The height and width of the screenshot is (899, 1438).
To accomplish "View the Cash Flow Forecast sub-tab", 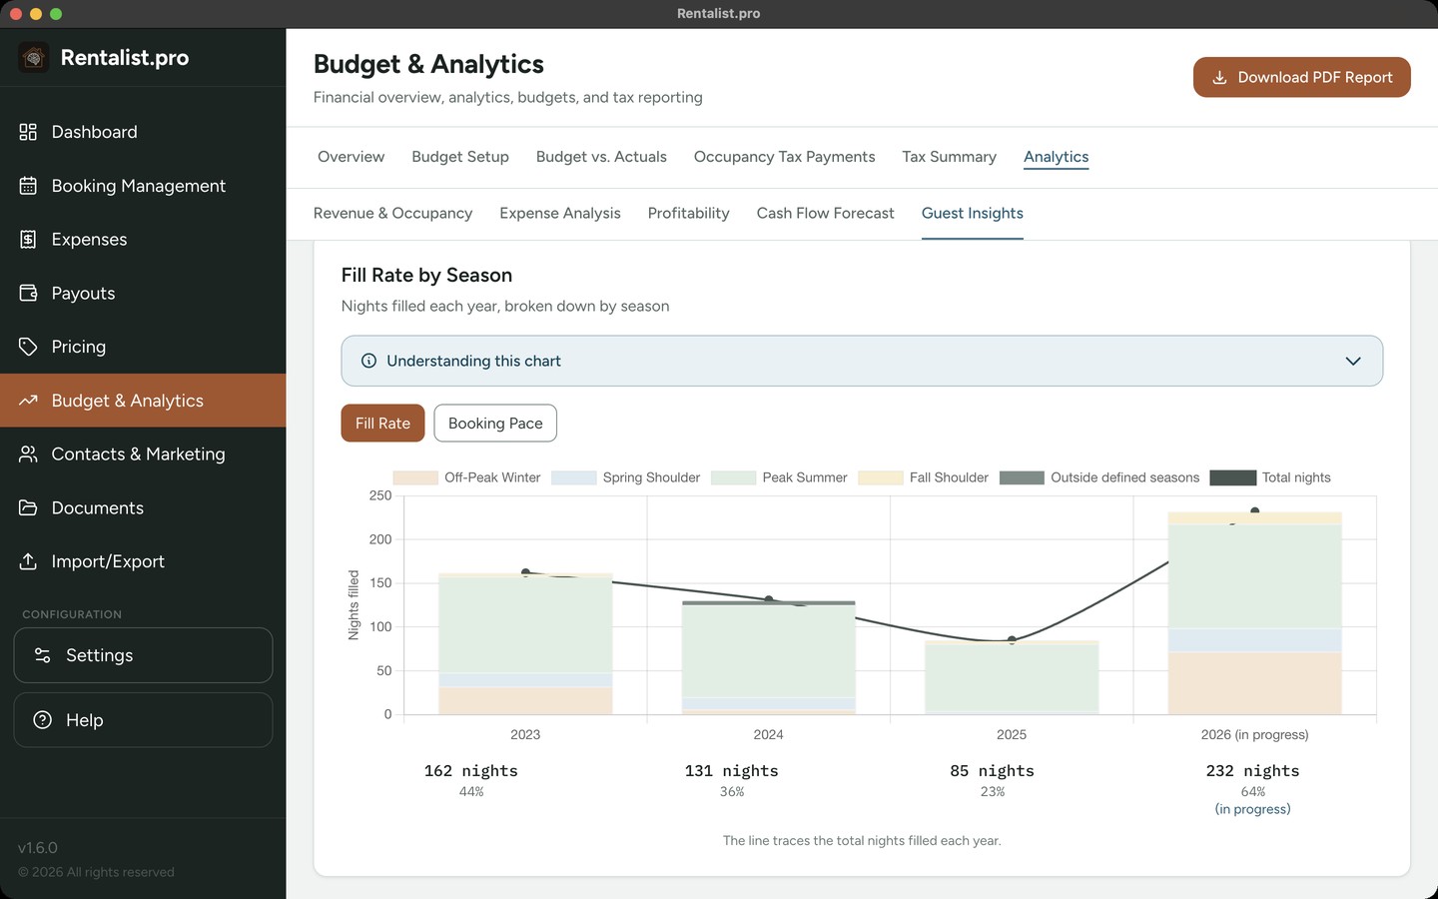I will tap(825, 213).
